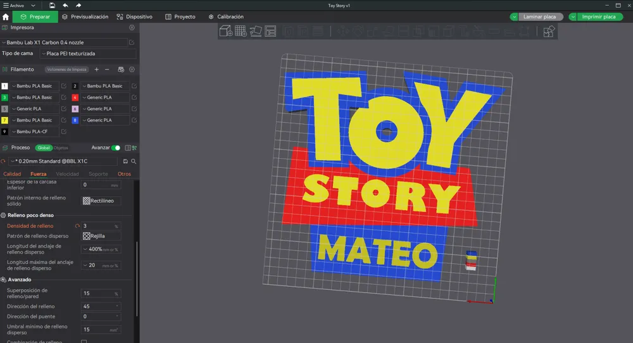The width and height of the screenshot is (633, 343).
Task: Click the green filament 3 color swatch
Action: 4,97
